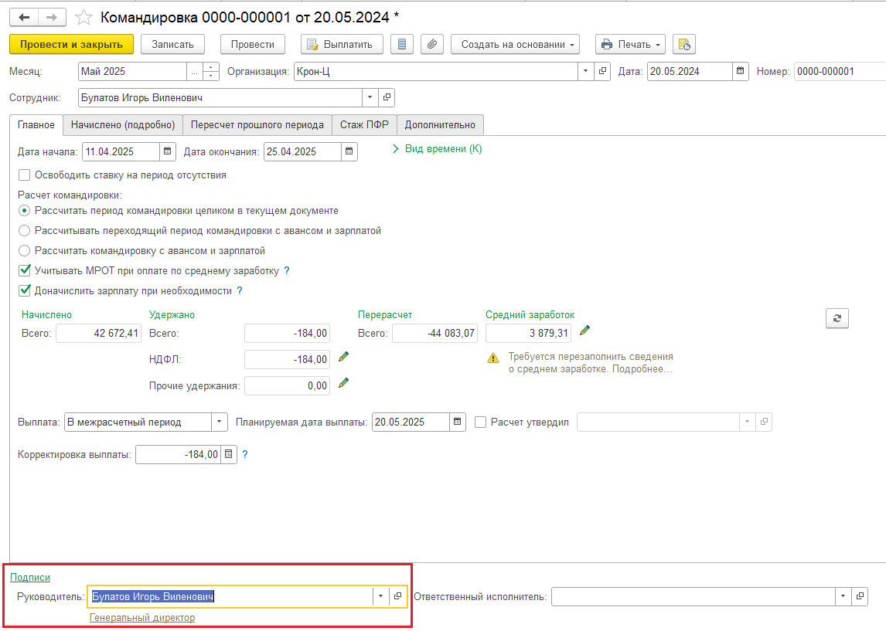Select Рассчитать командировку с авансом и зарплатой
This screenshot has height=631, width=886.
(25, 251)
